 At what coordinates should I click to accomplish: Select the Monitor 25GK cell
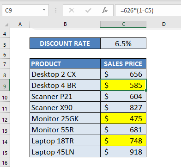coord(65,118)
